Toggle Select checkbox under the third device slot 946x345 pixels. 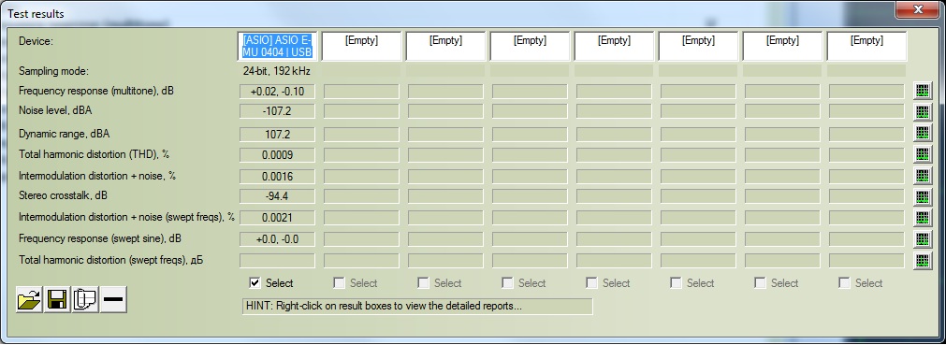click(x=424, y=283)
